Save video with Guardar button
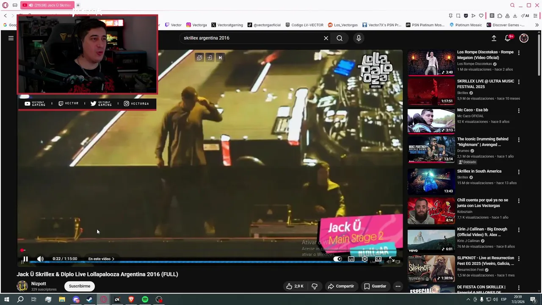The width and height of the screenshot is (542, 305). click(375, 286)
